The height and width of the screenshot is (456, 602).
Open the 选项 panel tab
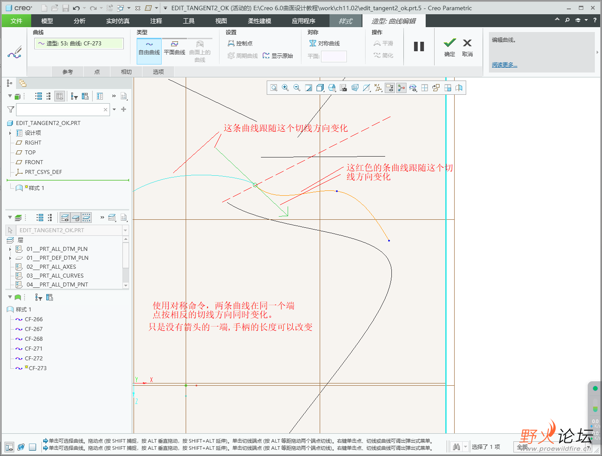click(159, 72)
